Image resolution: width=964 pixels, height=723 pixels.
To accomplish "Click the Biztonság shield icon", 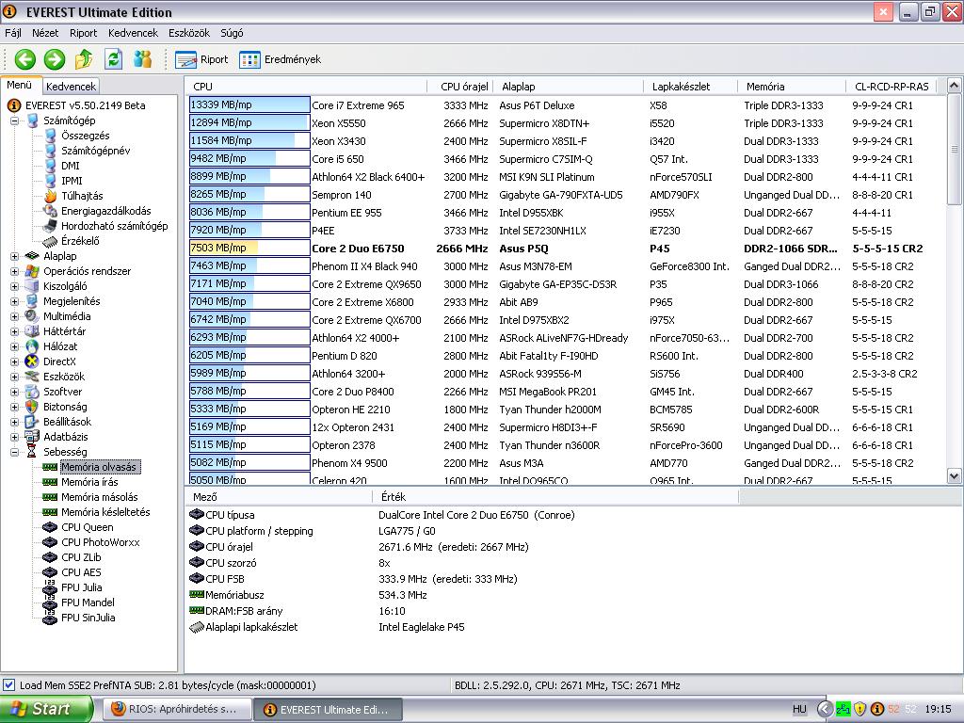I will pos(32,407).
